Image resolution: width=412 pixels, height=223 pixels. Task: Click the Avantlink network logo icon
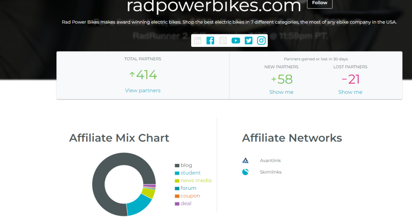[245, 160]
